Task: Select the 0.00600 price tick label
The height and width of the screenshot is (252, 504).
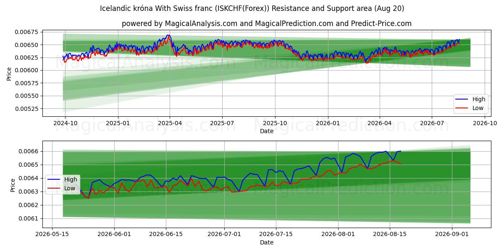Action: 26,70
